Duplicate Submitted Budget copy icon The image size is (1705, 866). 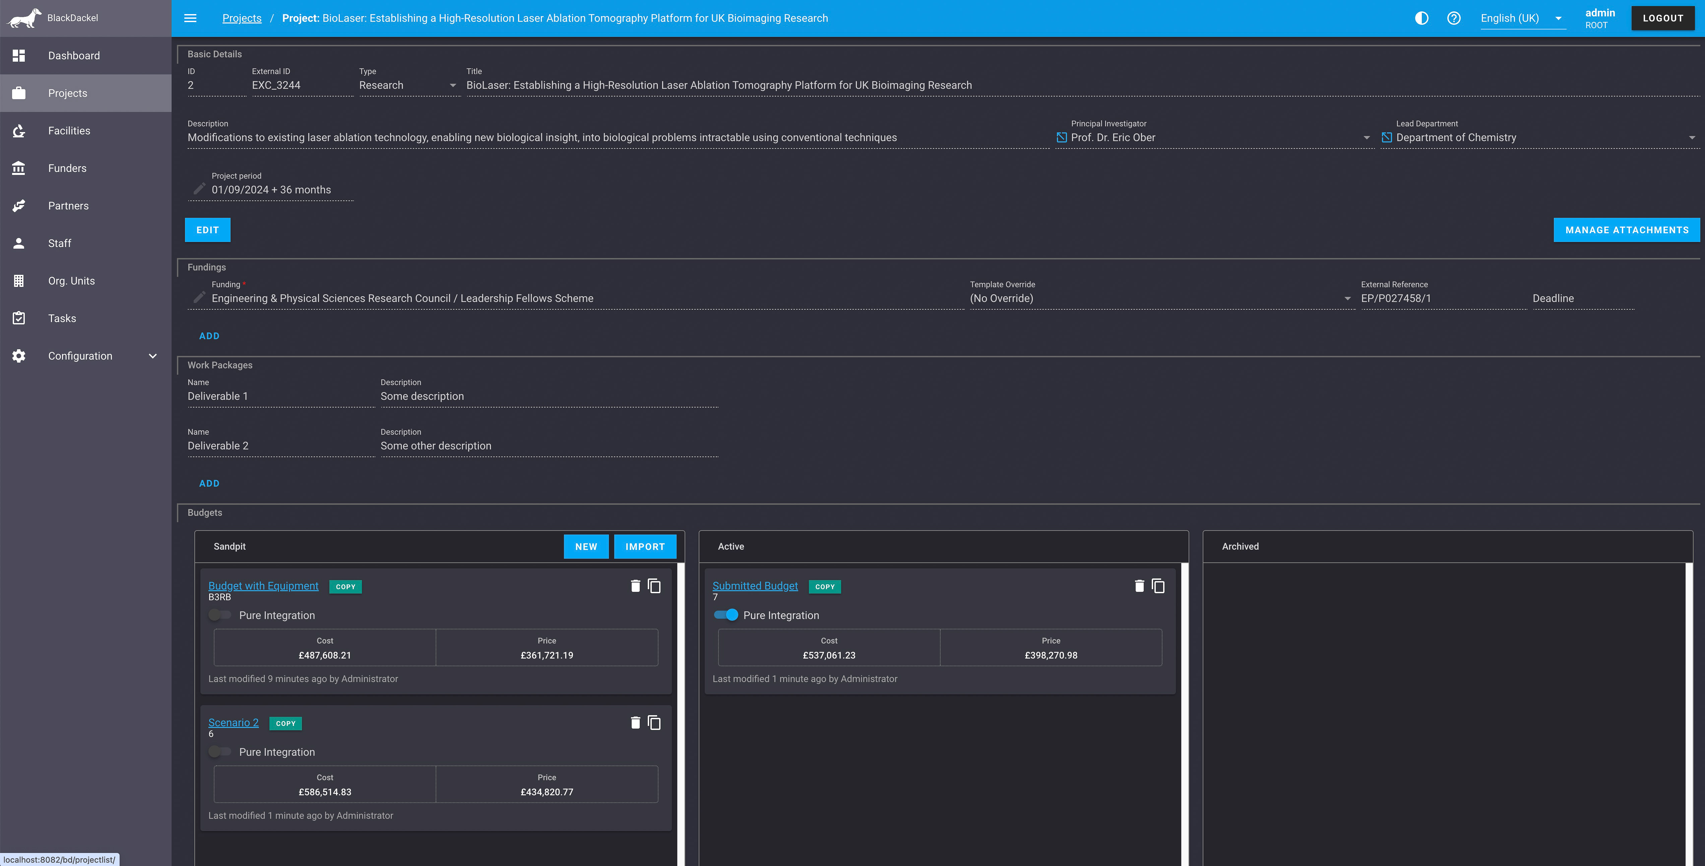[x=1158, y=586]
